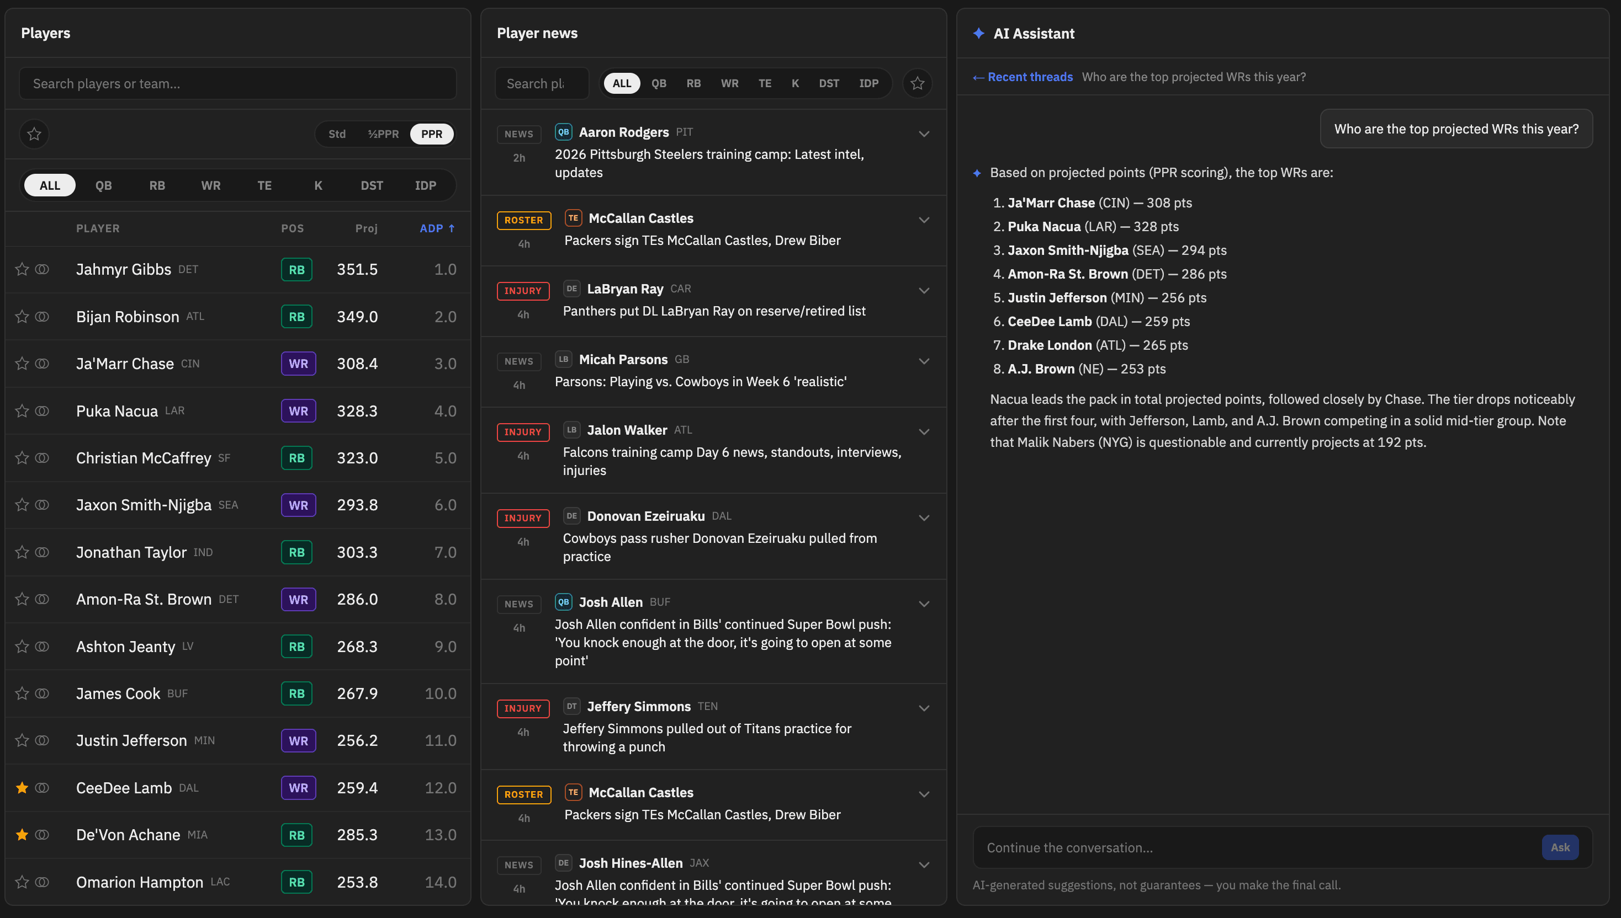The width and height of the screenshot is (1621, 918).
Task: Click the DT badge next to Jeffery Simmons
Action: click(571, 706)
